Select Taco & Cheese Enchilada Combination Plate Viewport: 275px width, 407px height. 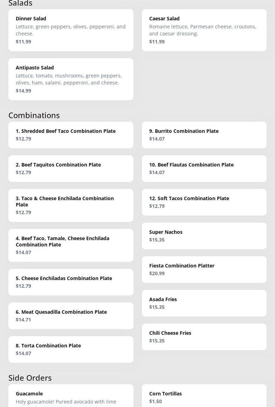71,205
